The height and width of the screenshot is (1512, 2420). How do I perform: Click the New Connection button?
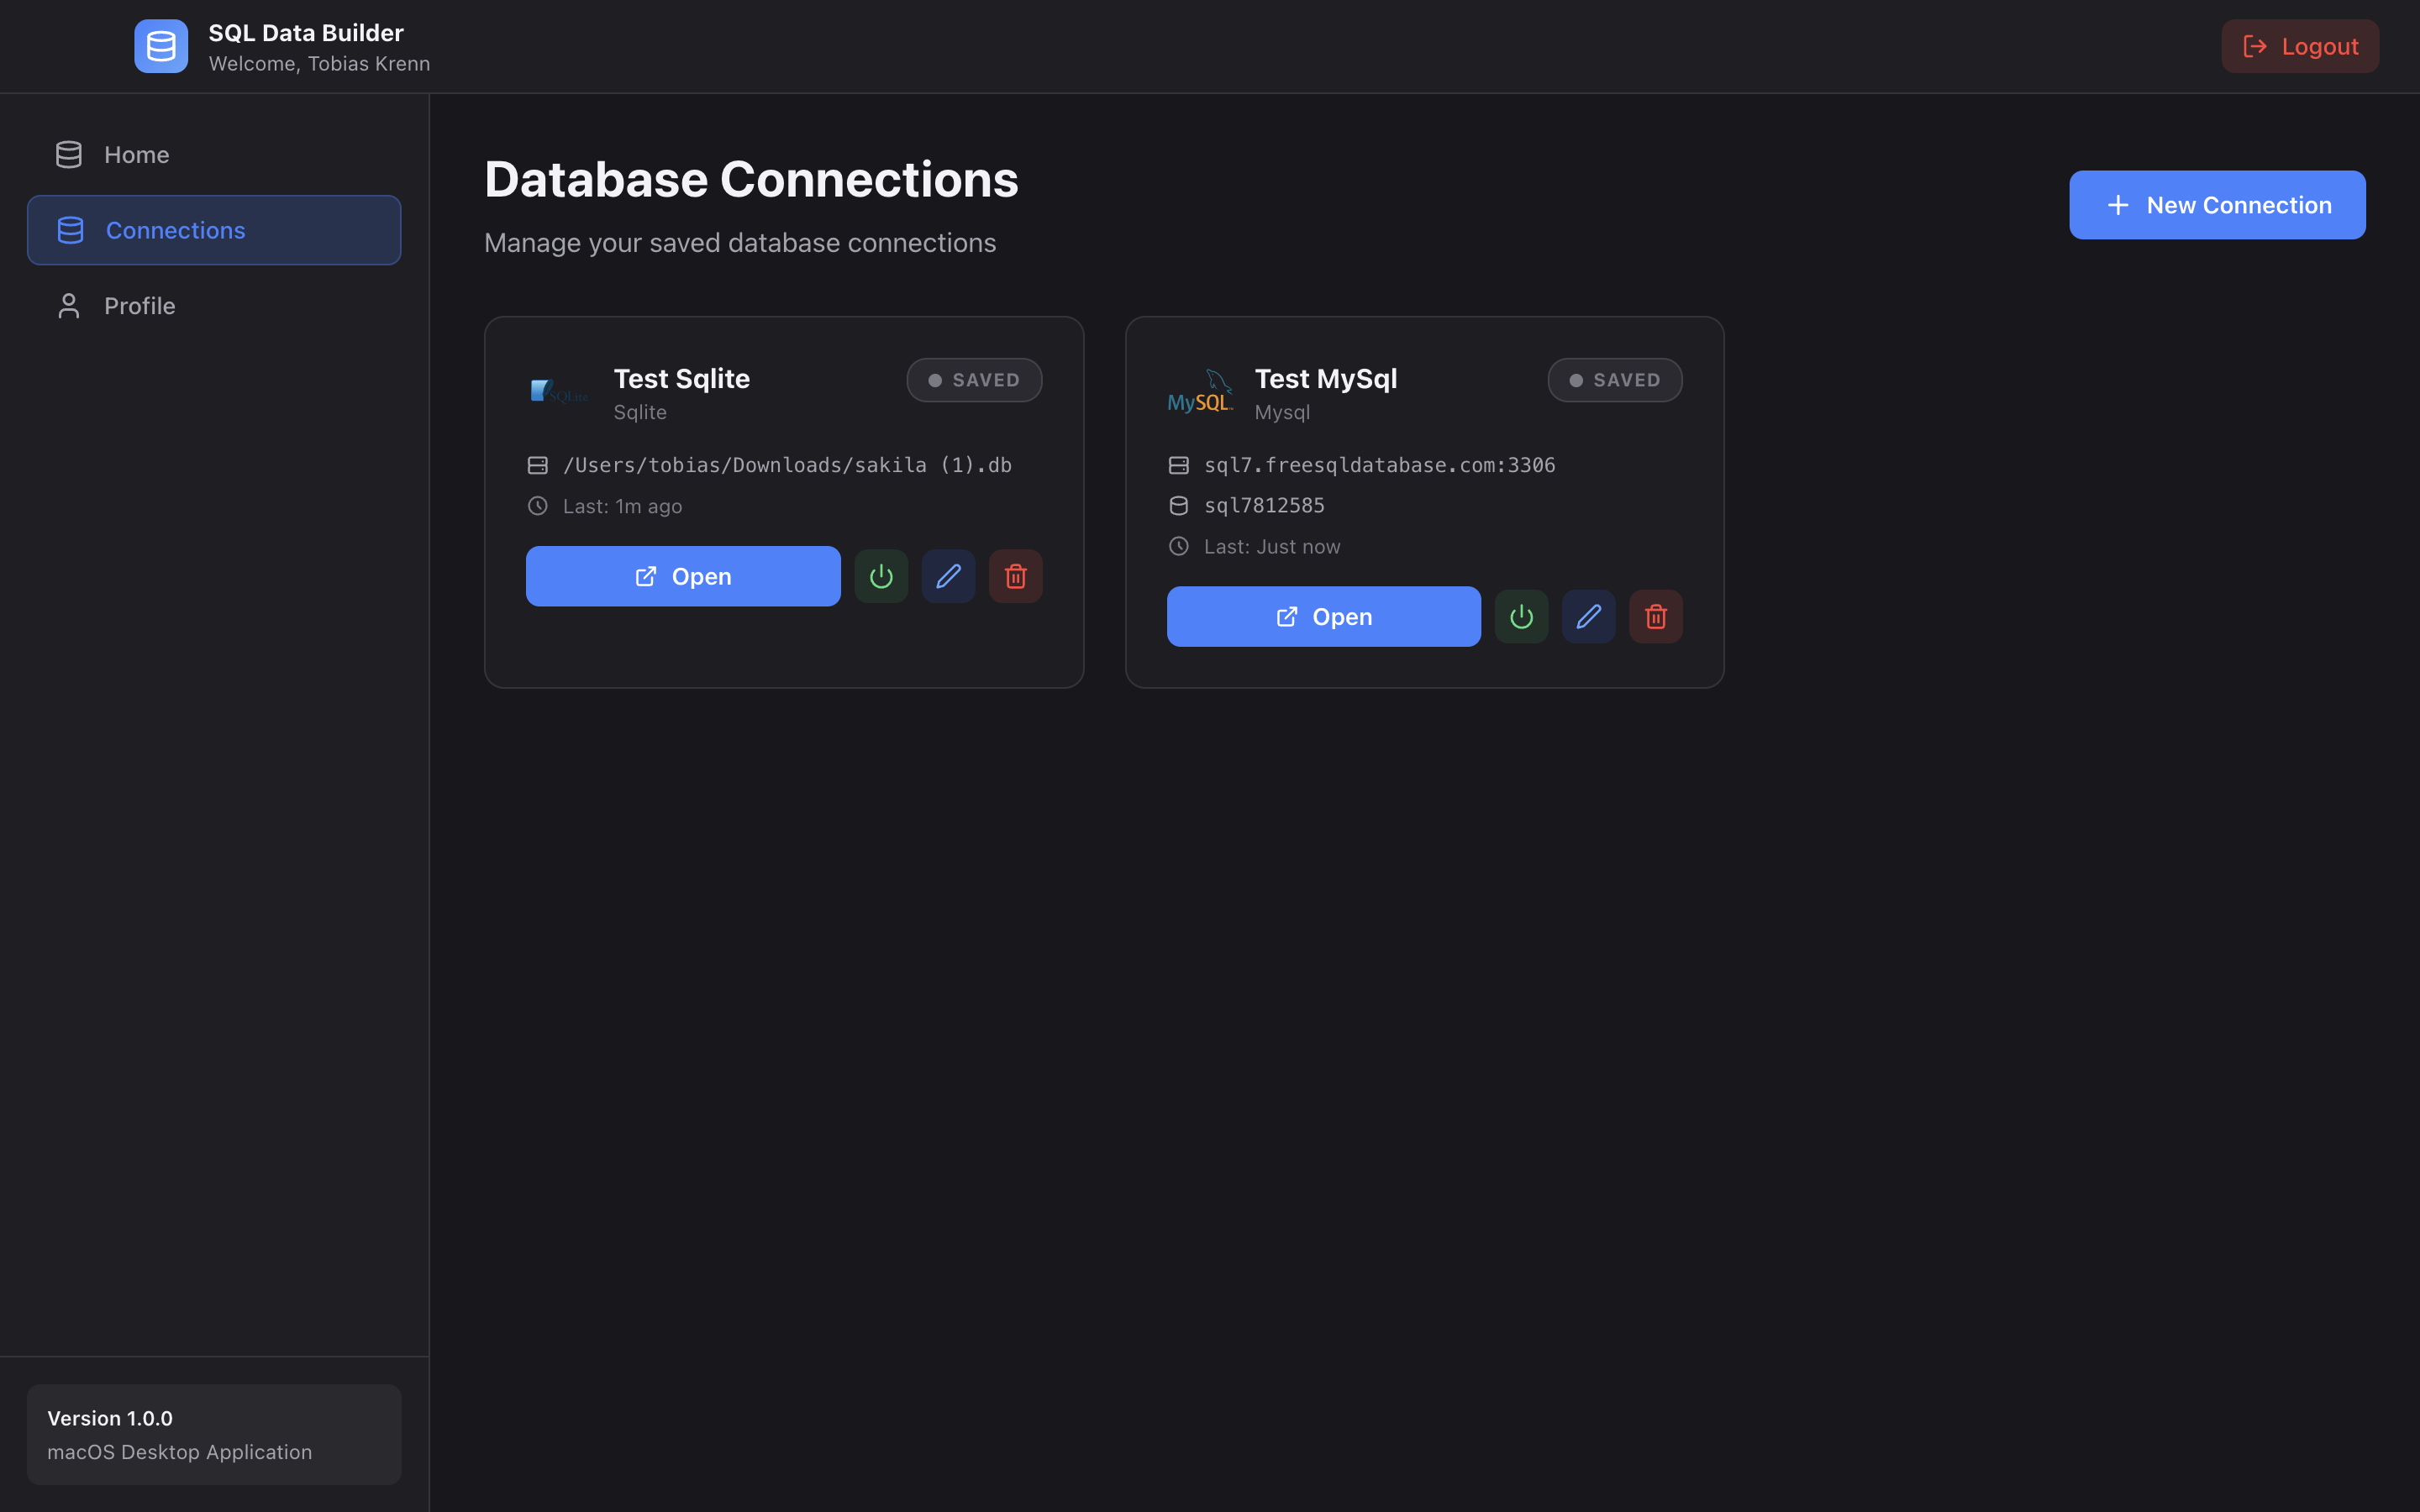[2217, 204]
